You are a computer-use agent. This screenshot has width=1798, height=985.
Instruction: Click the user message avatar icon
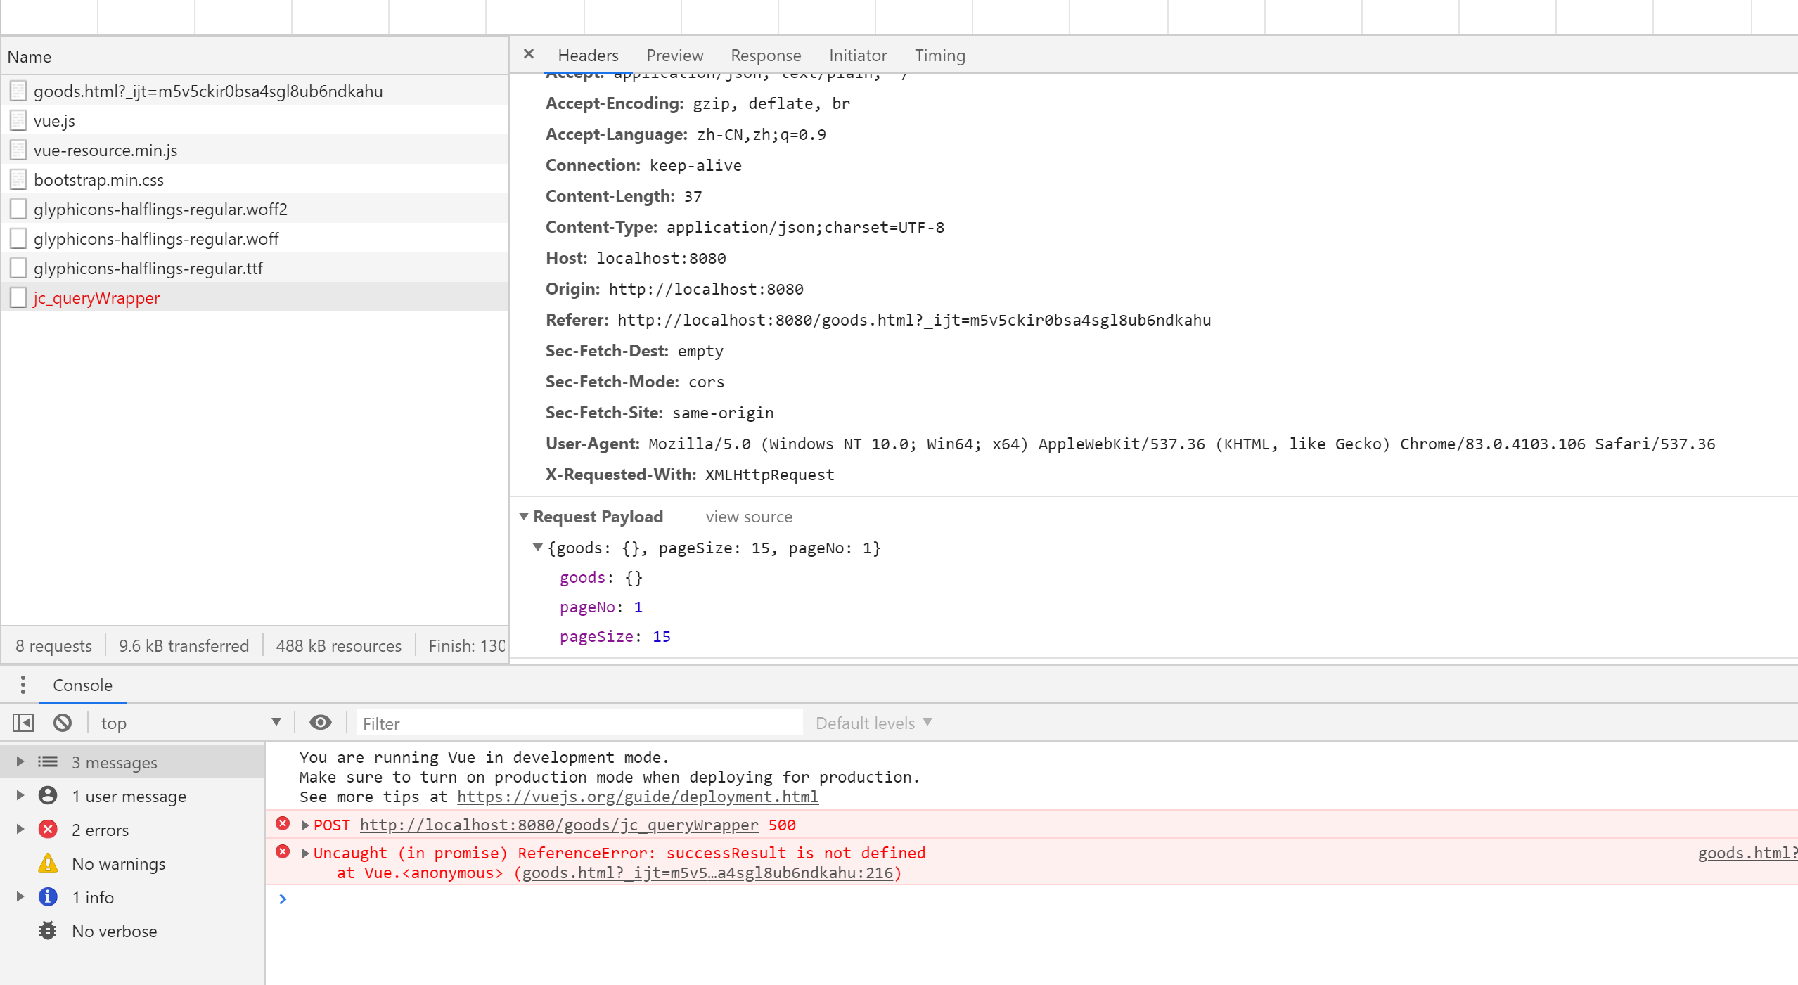click(x=48, y=795)
